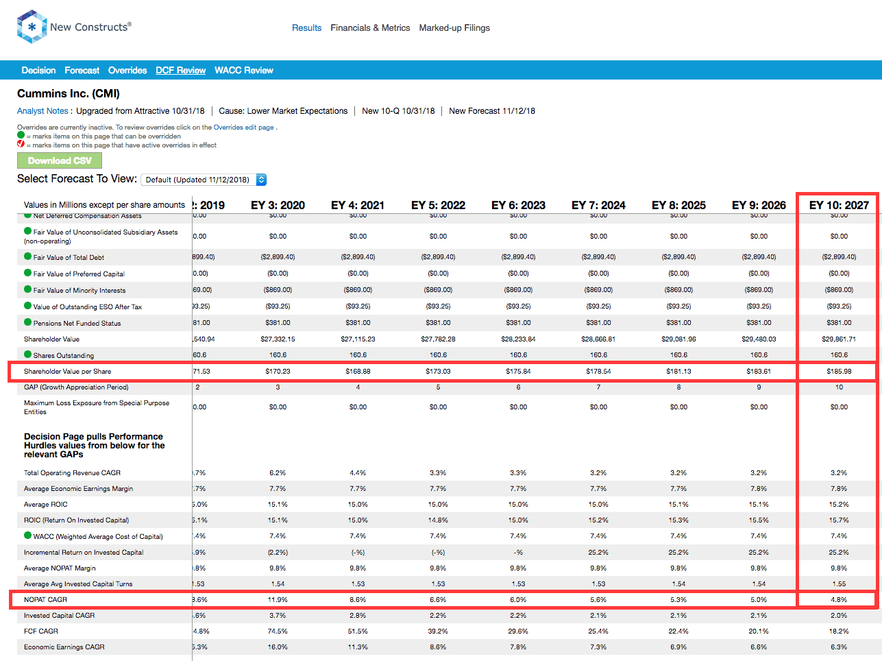Click green dot for Fair Value of Unconsolidated Subsidiary Assets
This screenshot has width=882, height=661.
[x=28, y=231]
